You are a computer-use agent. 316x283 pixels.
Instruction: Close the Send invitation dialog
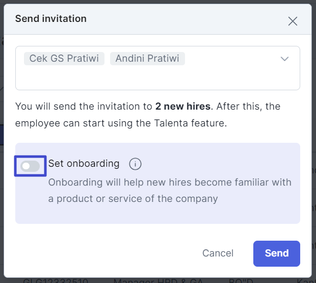(x=293, y=21)
